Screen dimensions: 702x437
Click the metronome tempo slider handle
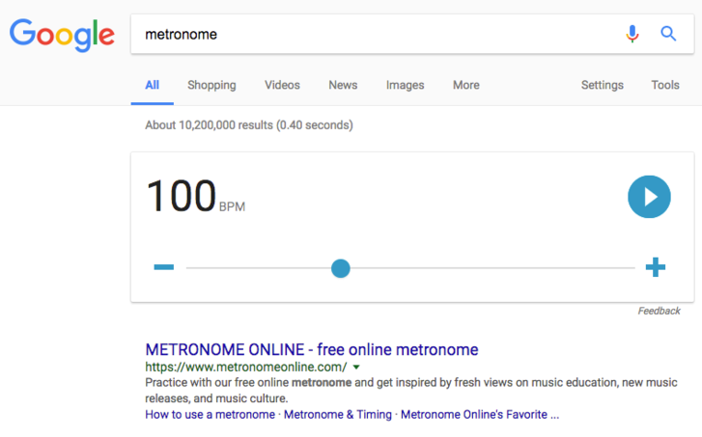[340, 267]
